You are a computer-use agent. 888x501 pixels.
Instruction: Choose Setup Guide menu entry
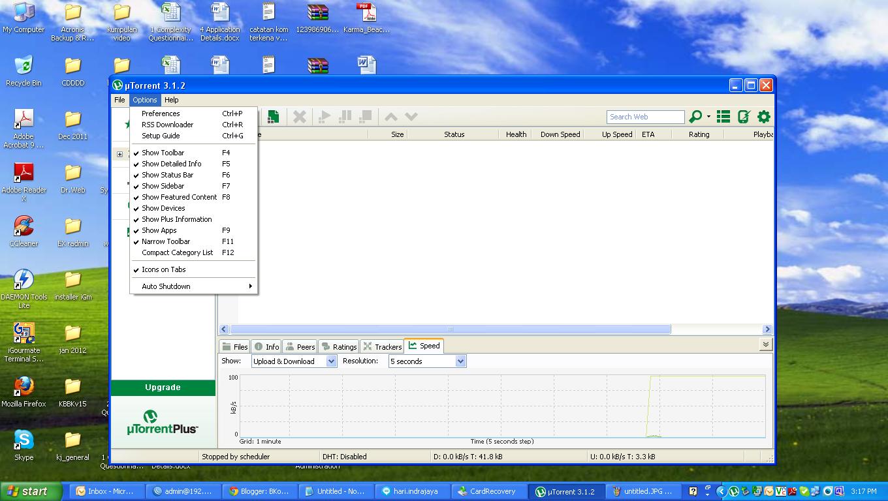[194, 136]
